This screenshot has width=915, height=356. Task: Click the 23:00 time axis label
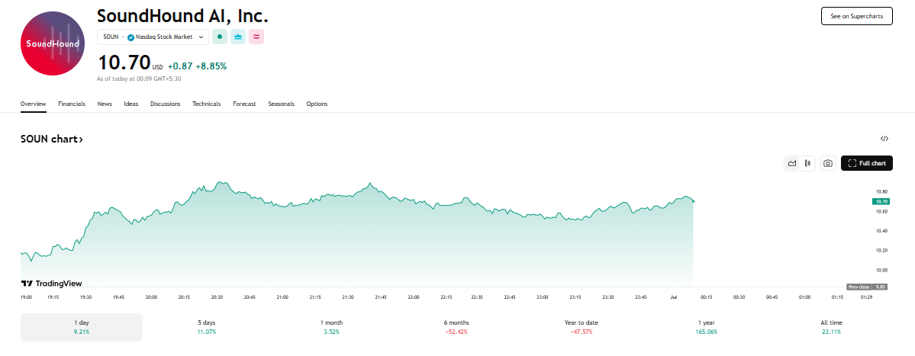[x=542, y=297]
